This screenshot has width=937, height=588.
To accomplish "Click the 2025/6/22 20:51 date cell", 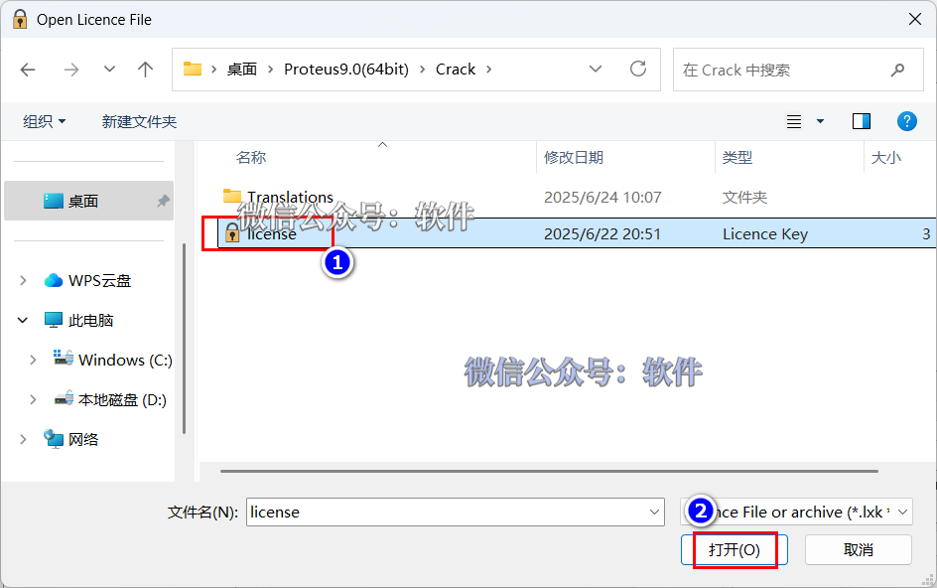I will 602,233.
